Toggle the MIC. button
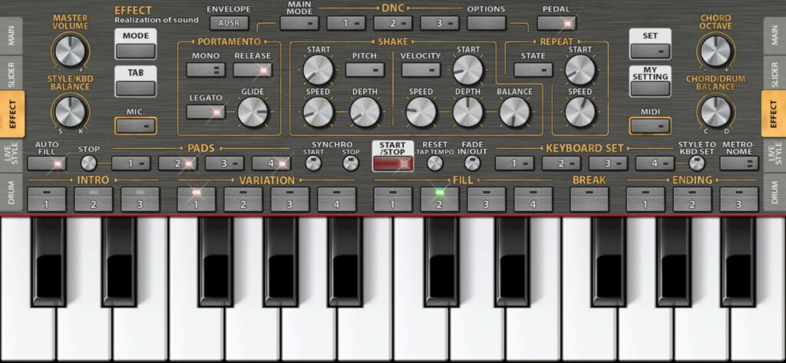 pos(135,125)
